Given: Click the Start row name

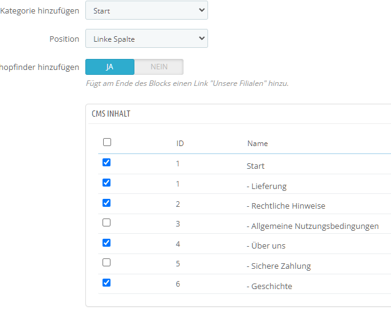Looking at the screenshot, I should click(255, 166).
